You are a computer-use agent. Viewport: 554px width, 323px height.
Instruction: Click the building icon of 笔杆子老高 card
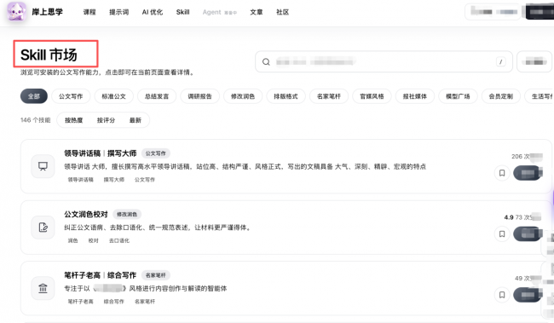click(x=43, y=288)
